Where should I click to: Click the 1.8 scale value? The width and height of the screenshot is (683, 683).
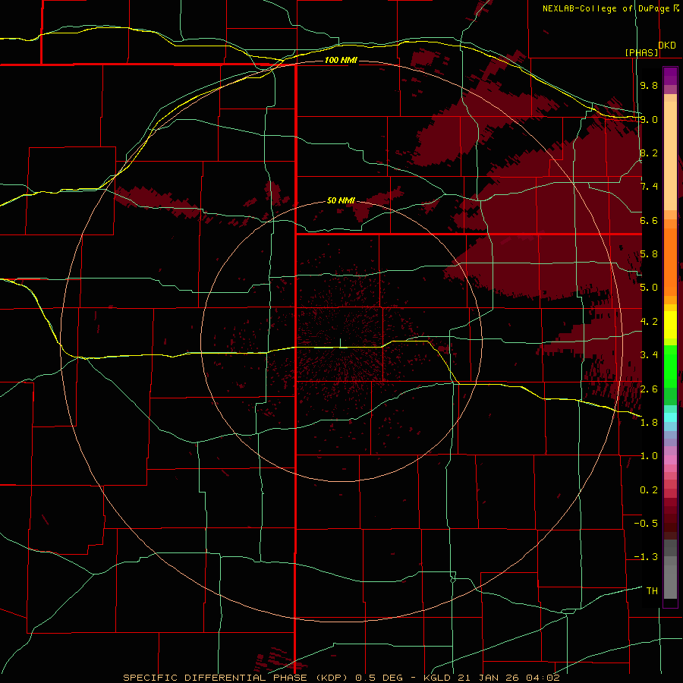point(649,423)
